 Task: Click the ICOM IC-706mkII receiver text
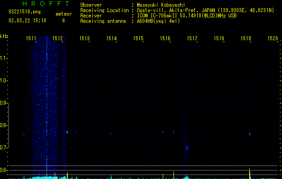187,16
